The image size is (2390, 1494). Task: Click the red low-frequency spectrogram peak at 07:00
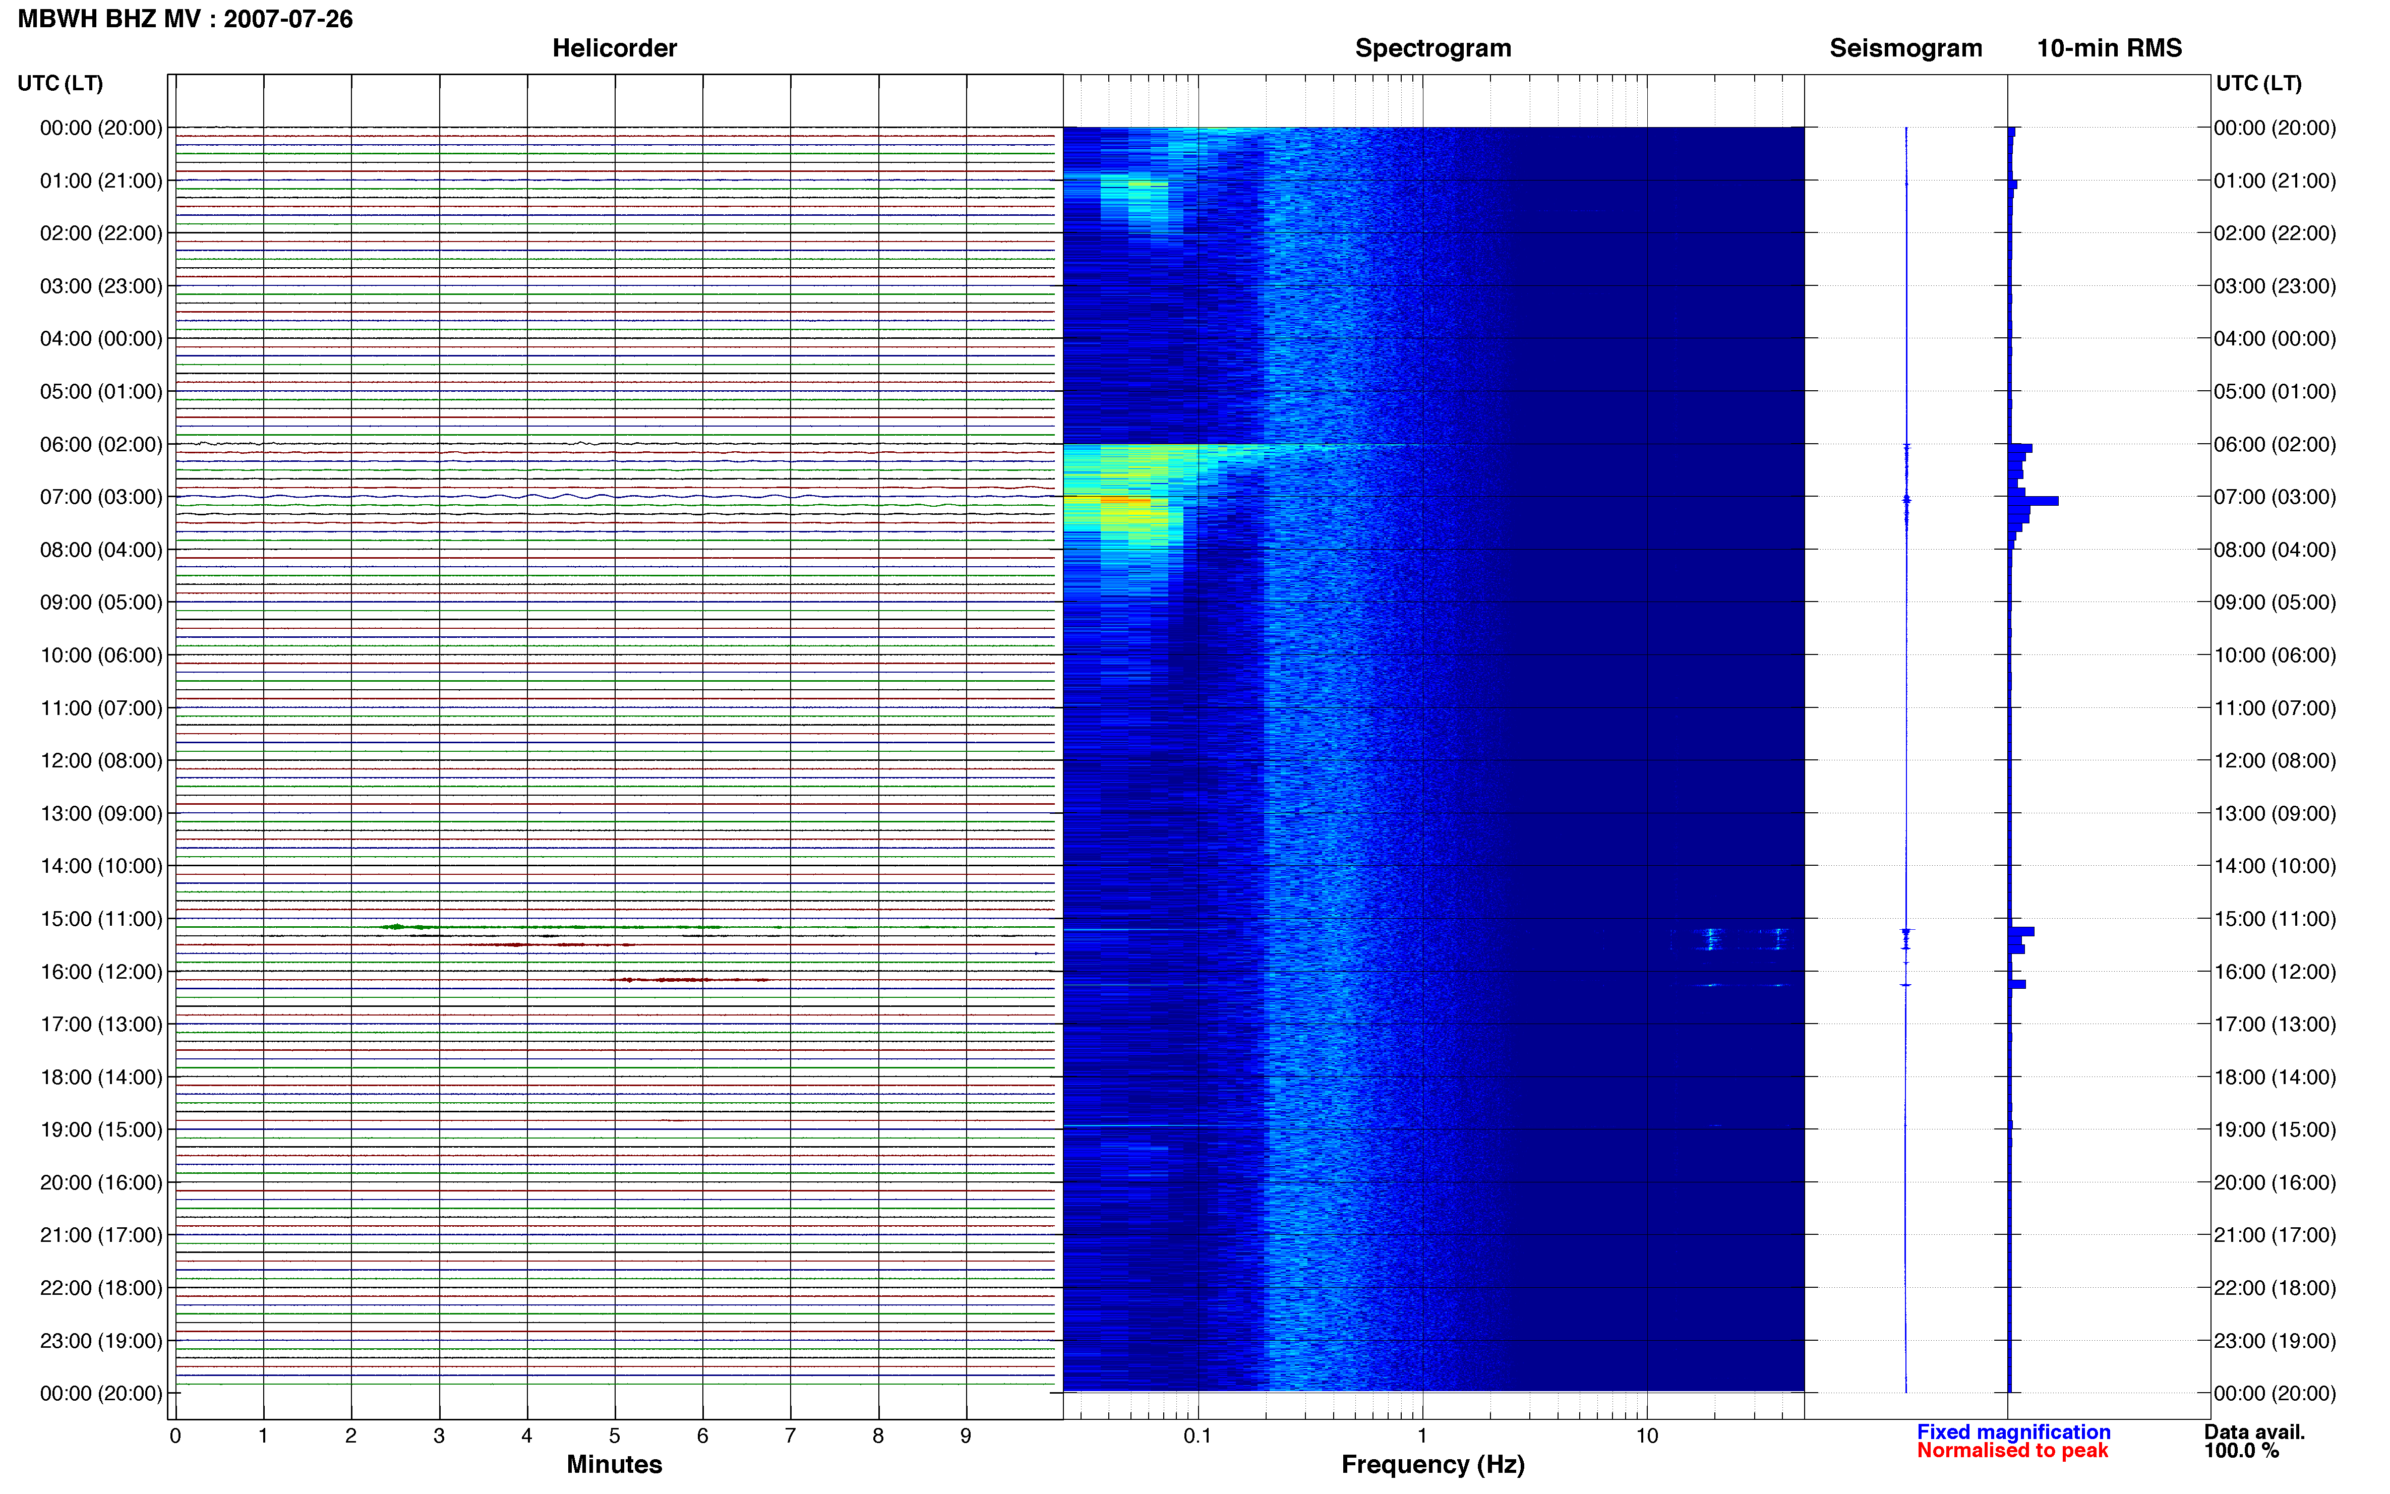click(x=1125, y=501)
